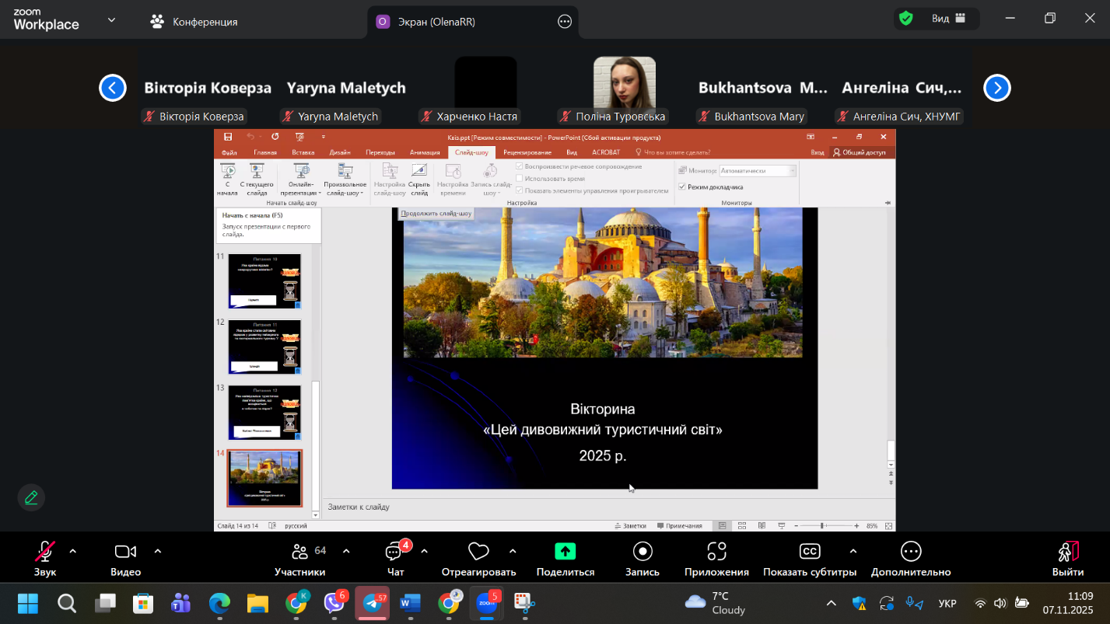Open the Participants panel
The height and width of the screenshot is (624, 1110).
click(x=299, y=552)
